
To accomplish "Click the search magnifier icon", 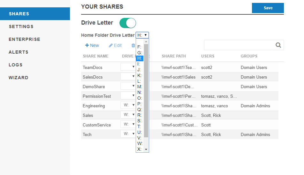I will [278, 45].
